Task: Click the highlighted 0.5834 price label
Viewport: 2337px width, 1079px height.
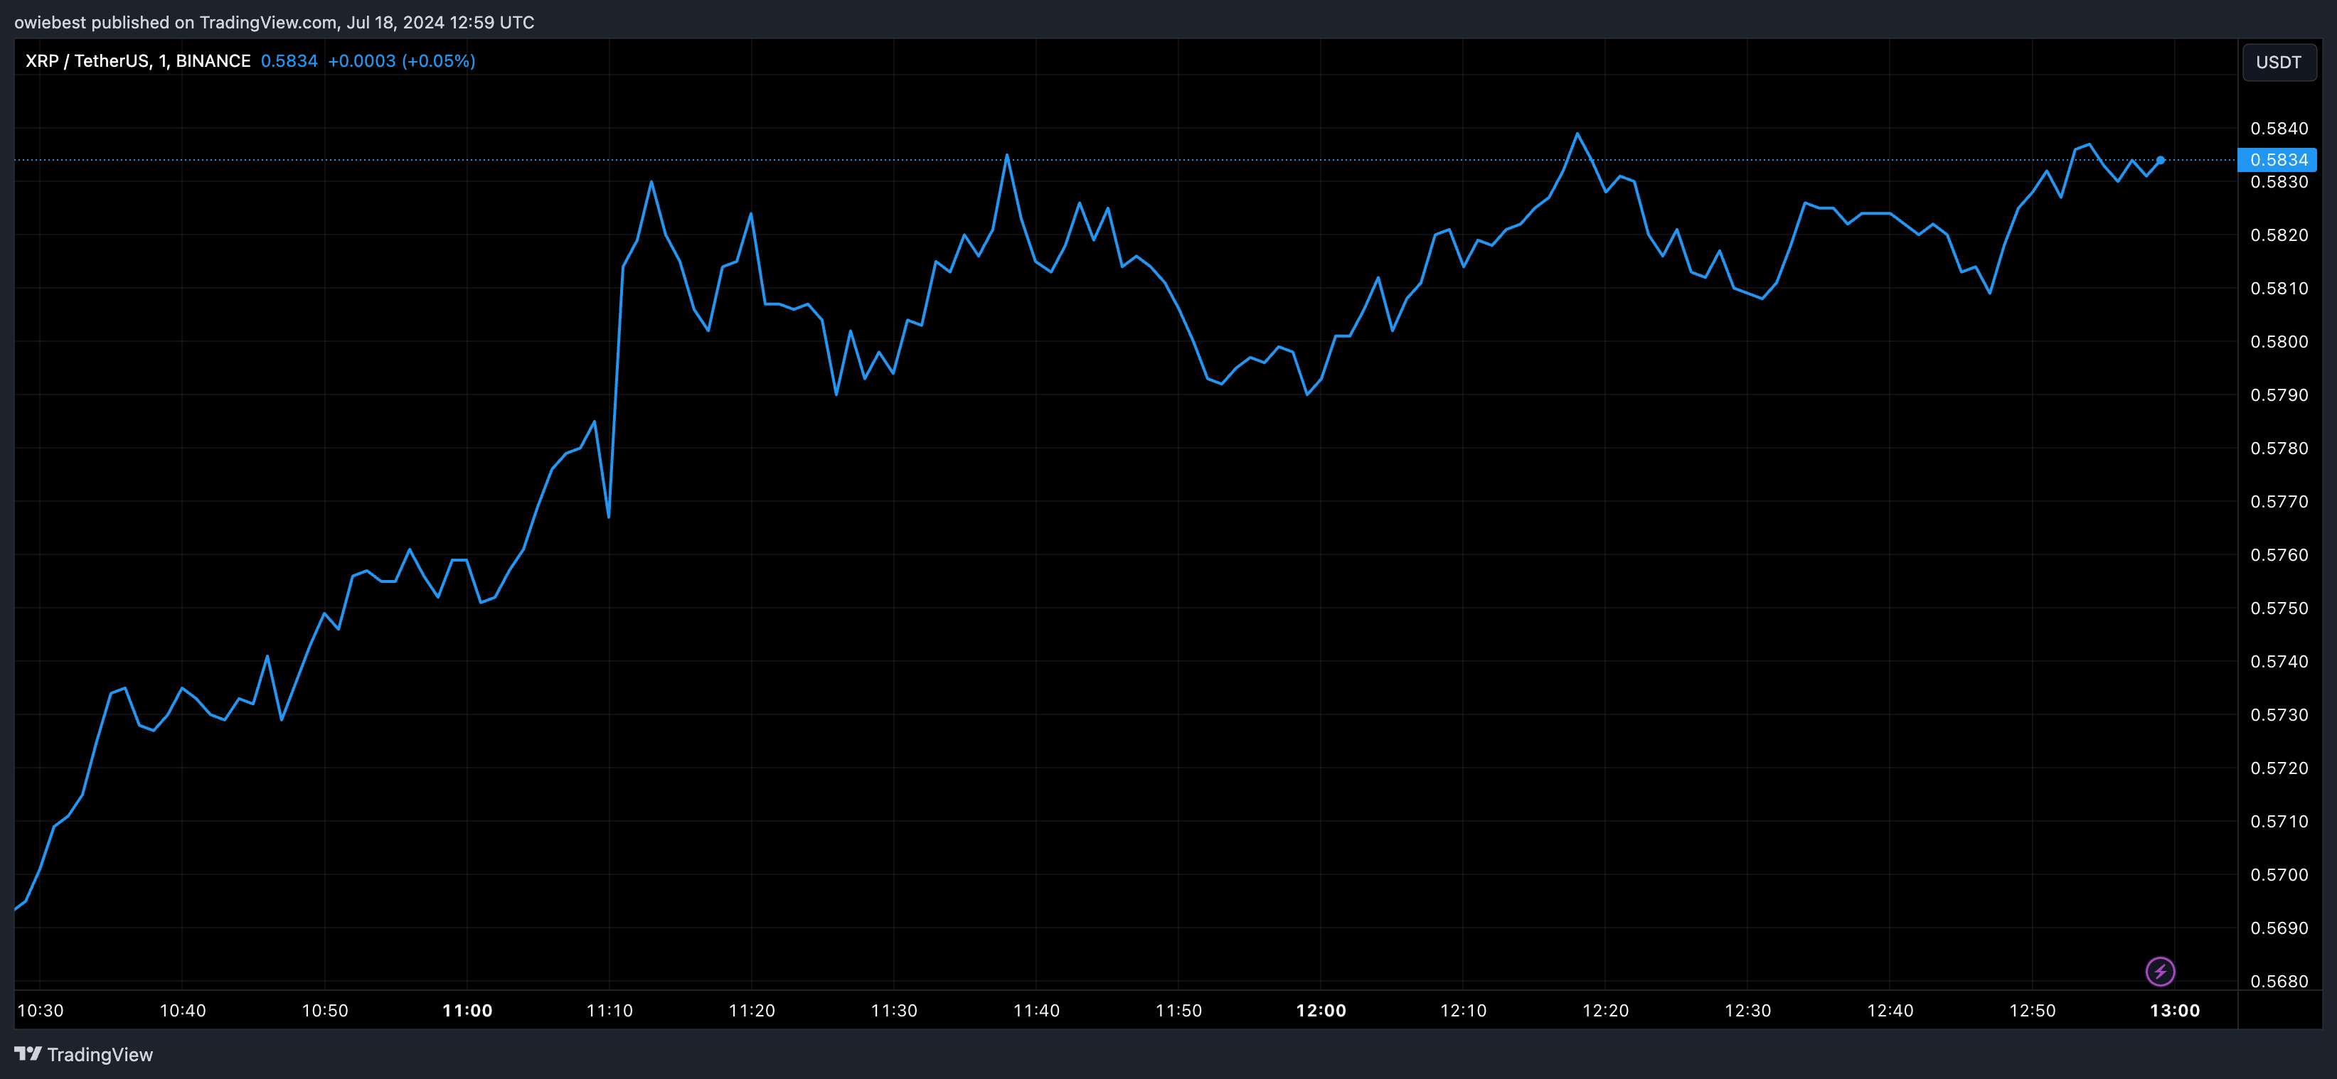Action: click(x=2277, y=160)
